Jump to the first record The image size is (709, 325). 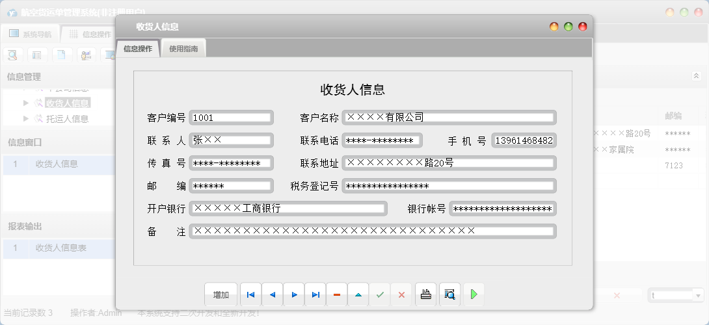pyautogui.click(x=250, y=294)
